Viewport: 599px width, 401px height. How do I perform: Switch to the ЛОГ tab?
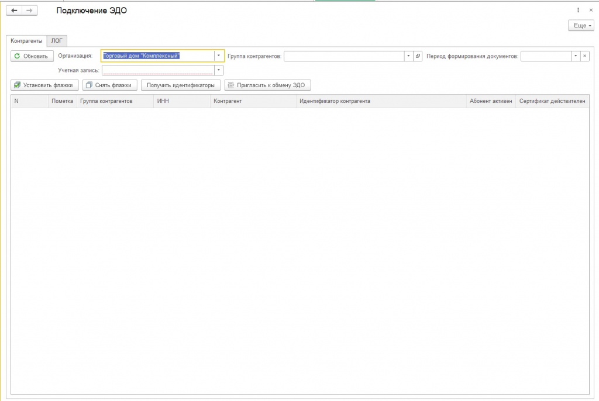tap(57, 41)
